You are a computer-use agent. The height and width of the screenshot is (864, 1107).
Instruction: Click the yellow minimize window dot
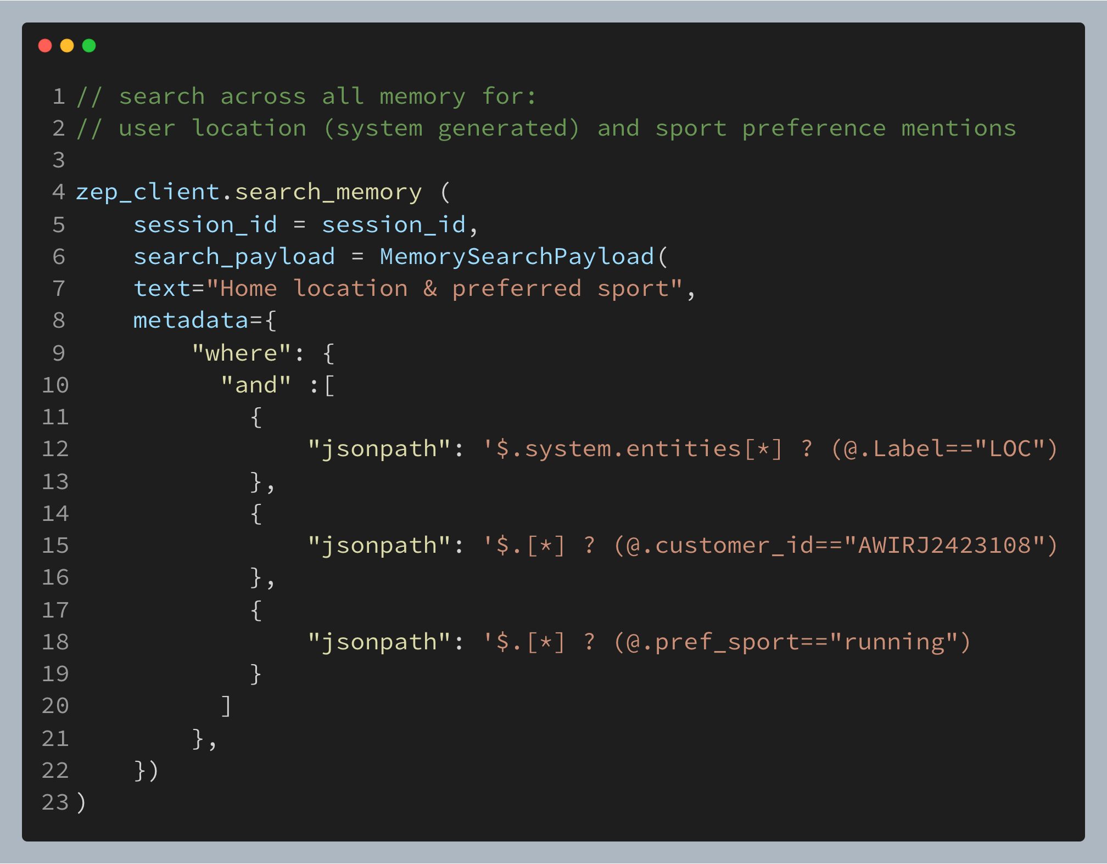(x=67, y=46)
